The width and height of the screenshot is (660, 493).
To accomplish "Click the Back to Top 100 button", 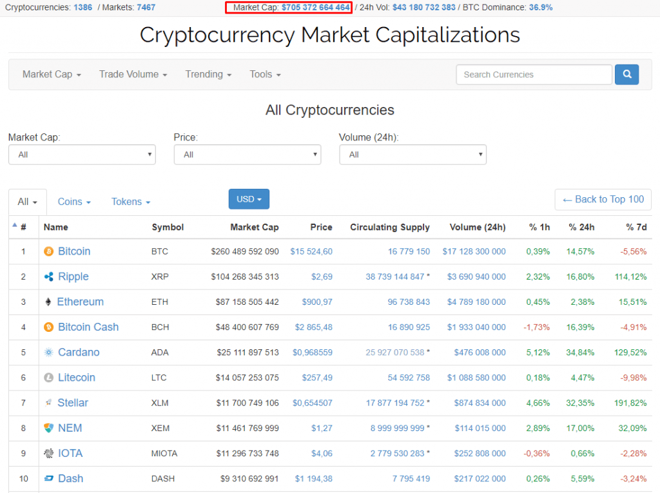I will point(603,199).
